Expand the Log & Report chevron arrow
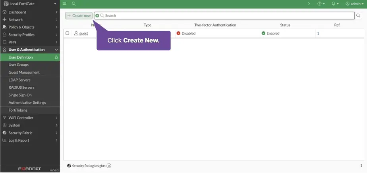The image size is (367, 173). (56, 141)
